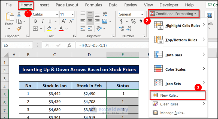Apply Comma Style
This screenshot has height=119, width=218.
(141, 22)
